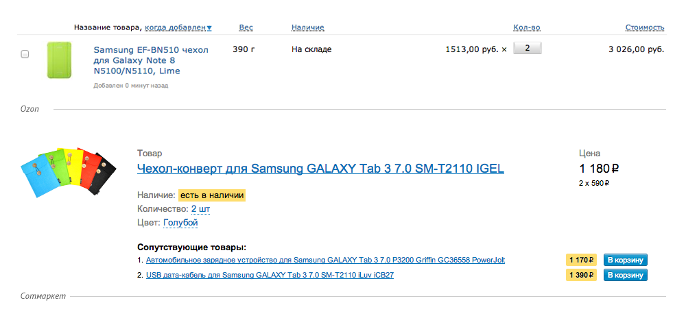The width and height of the screenshot is (686, 316).
Task: Sort the list by Стоимость column
Action: point(644,27)
